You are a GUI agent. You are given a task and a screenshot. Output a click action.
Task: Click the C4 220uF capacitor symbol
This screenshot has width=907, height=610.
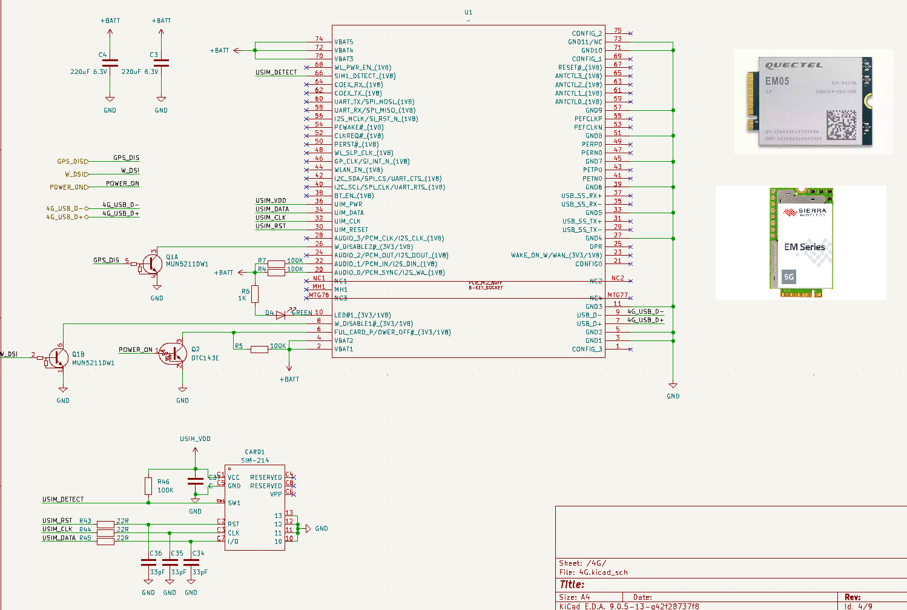110,63
